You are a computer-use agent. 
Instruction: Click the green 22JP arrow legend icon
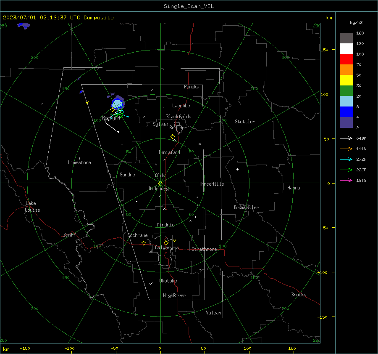tap(346, 170)
